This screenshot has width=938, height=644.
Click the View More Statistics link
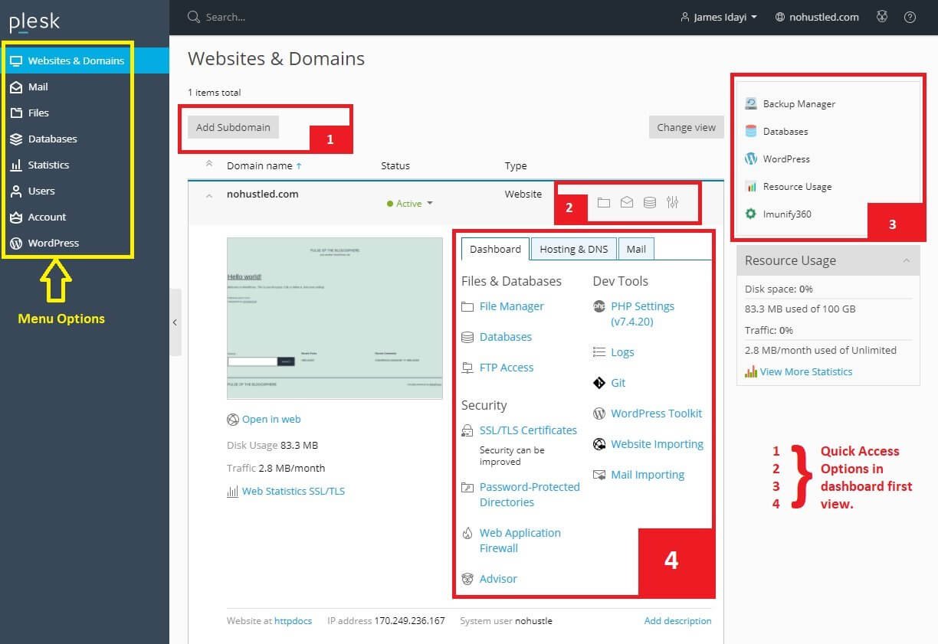806,372
